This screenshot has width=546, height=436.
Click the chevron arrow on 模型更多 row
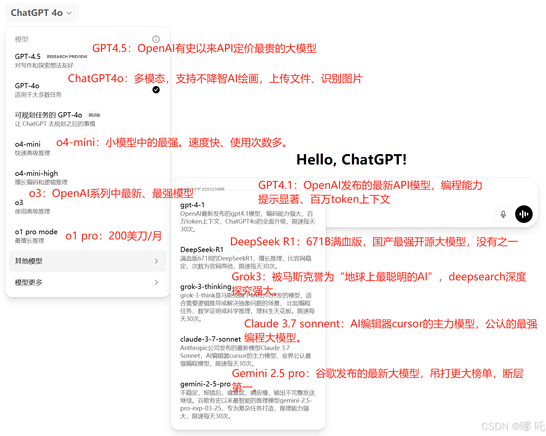coord(156,283)
